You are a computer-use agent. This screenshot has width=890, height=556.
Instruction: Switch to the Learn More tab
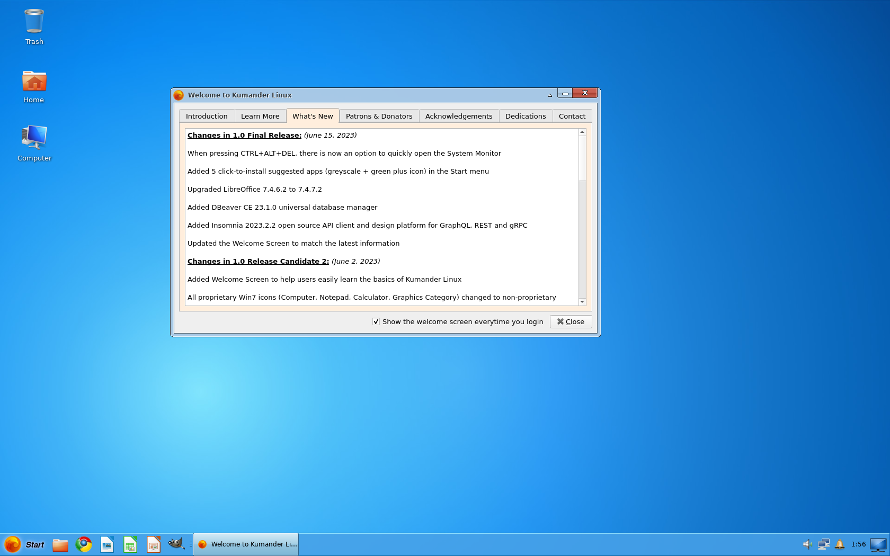pyautogui.click(x=260, y=116)
